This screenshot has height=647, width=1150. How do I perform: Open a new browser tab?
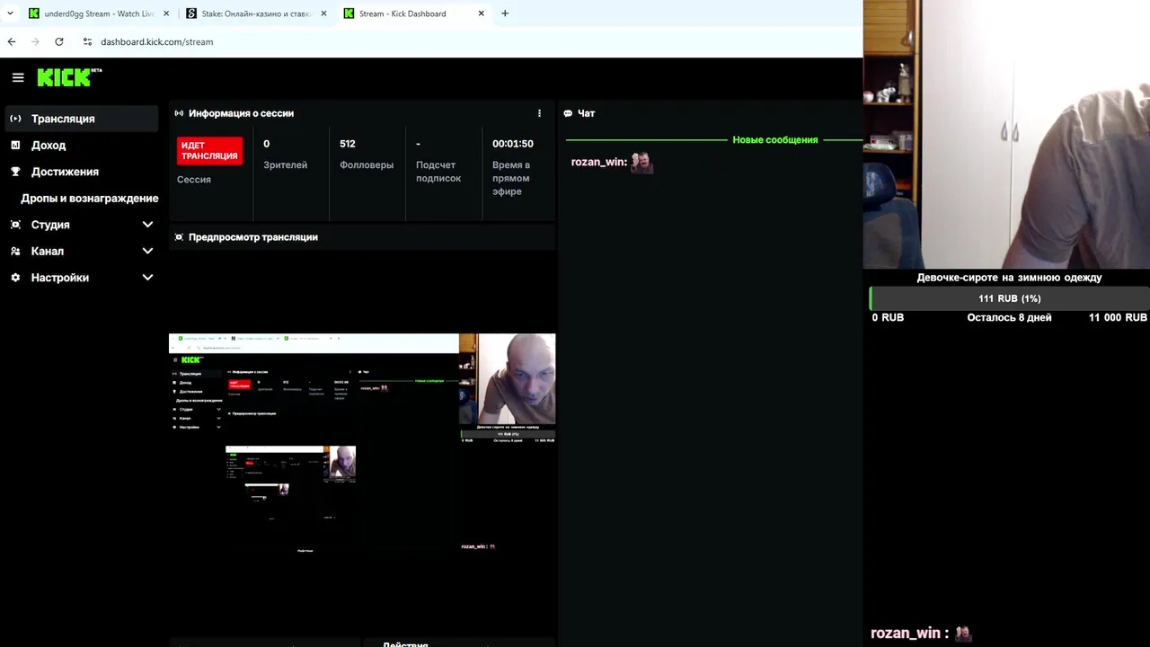pyautogui.click(x=505, y=13)
